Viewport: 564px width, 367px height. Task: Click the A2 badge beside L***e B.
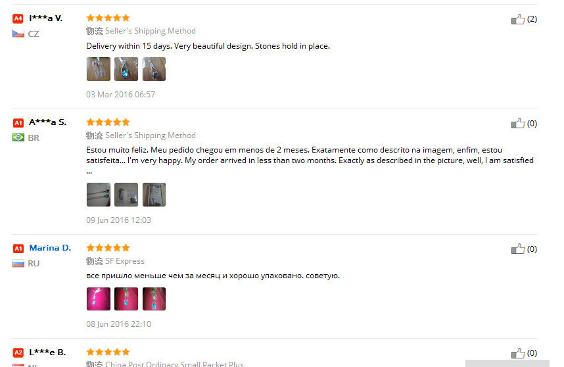(18, 353)
